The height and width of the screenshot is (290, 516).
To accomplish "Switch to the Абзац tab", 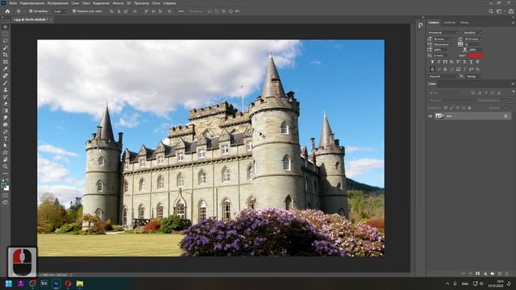I will click(x=464, y=23).
